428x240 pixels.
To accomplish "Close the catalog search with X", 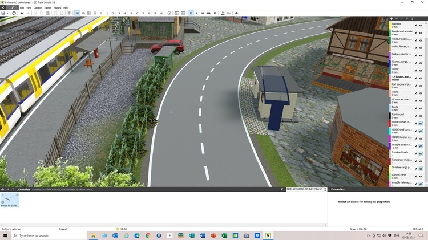I will click(282, 189).
